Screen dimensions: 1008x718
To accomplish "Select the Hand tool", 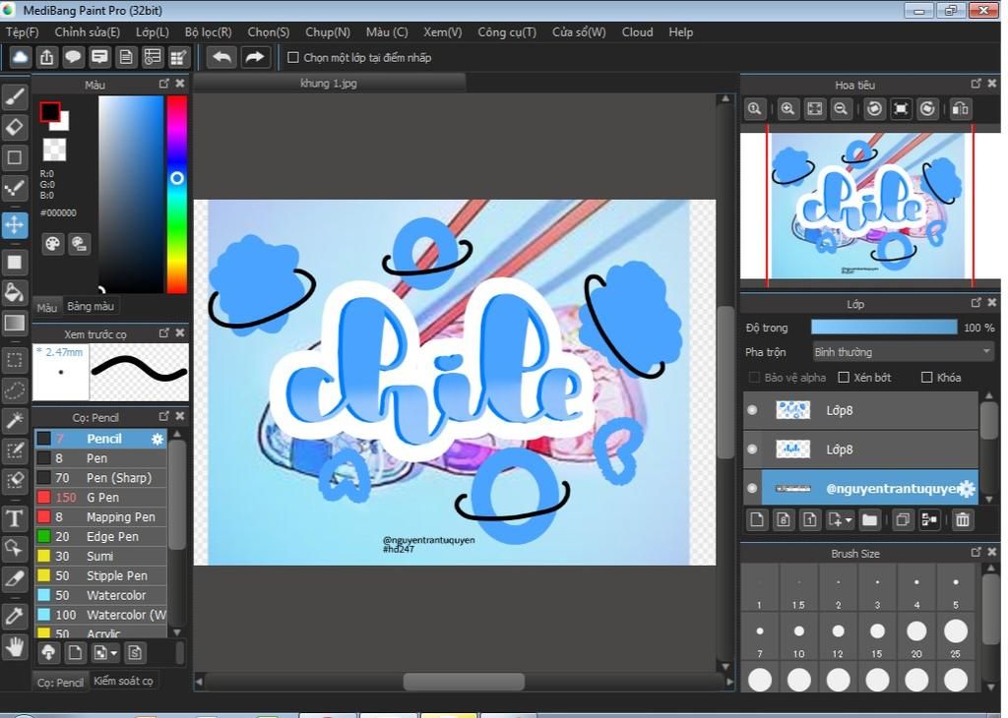I will pyautogui.click(x=15, y=647).
